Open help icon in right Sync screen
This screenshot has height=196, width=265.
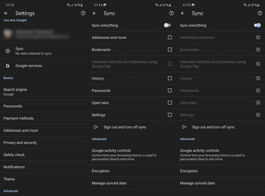[260, 13]
